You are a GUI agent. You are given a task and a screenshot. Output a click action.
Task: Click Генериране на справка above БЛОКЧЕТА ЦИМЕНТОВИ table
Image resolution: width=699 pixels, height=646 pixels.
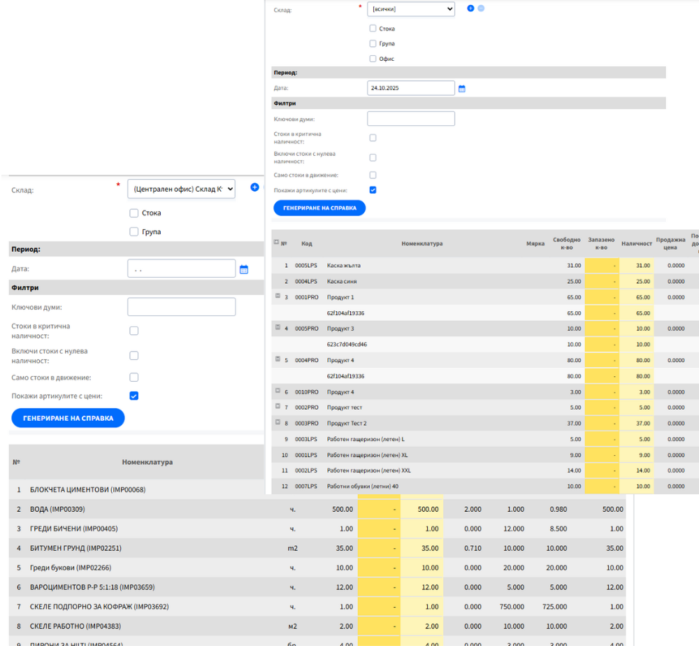point(68,418)
